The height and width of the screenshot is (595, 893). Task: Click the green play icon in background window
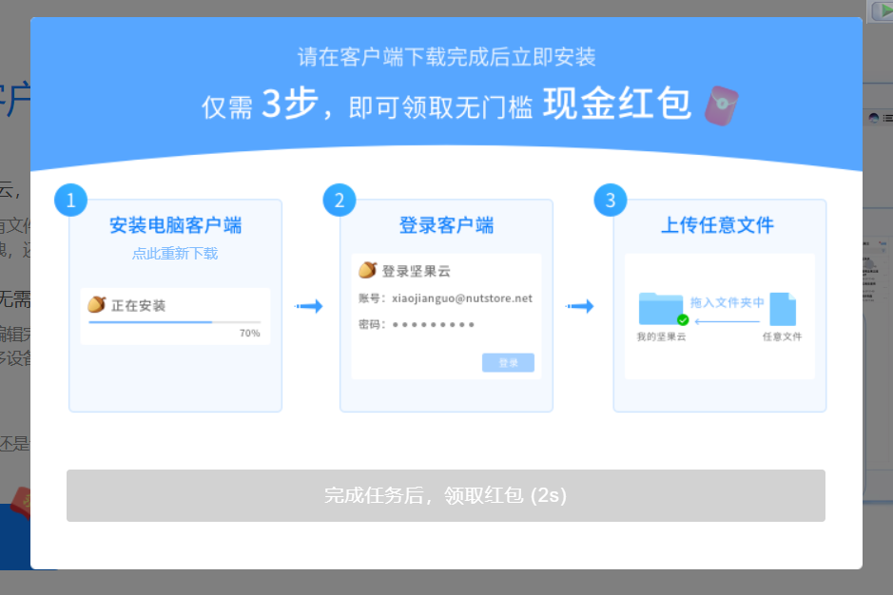click(886, 10)
